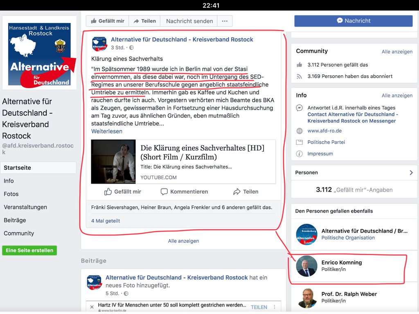Expand Personen section chevron

[x=411, y=173]
